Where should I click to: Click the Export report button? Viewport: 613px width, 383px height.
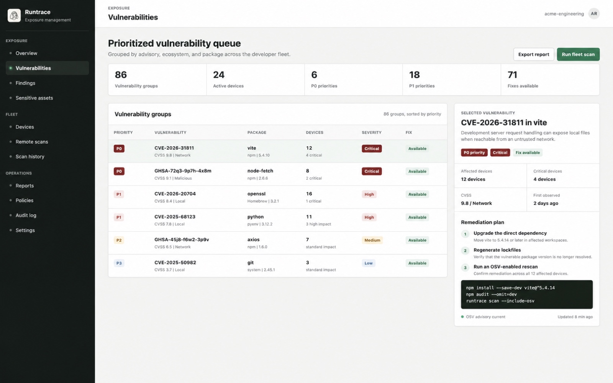(x=534, y=54)
